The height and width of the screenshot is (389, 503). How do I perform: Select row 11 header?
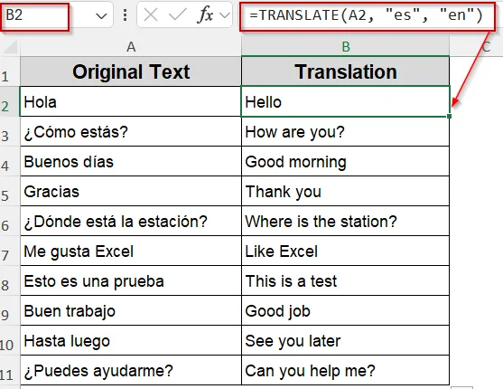[x=10, y=371]
